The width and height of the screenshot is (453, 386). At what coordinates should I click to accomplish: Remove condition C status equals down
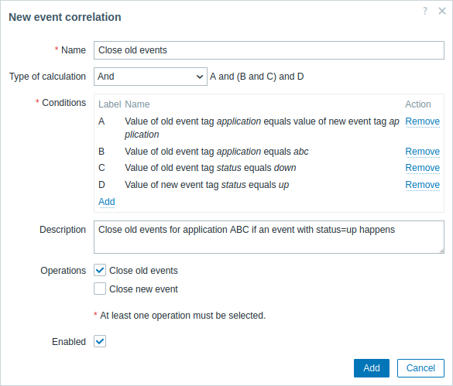pos(422,168)
